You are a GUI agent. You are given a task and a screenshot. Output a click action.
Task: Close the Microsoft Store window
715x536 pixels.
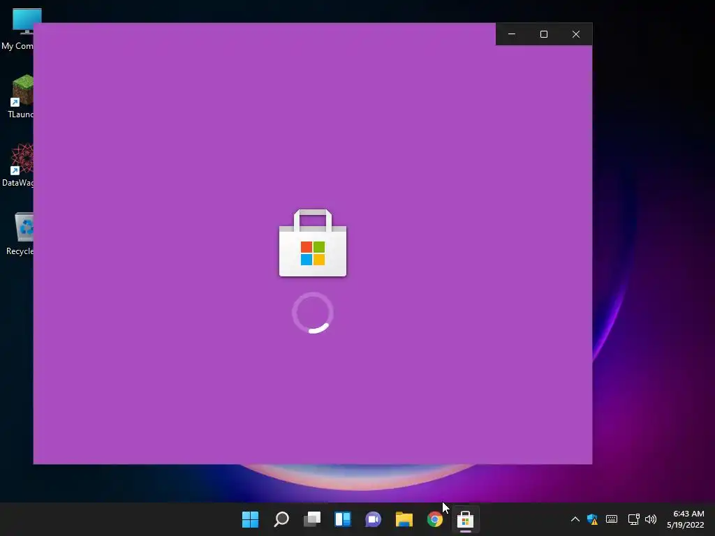pos(576,34)
